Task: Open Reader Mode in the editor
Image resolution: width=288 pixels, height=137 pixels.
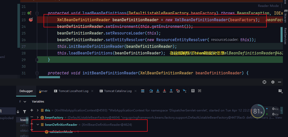Action: (x=268, y=6)
